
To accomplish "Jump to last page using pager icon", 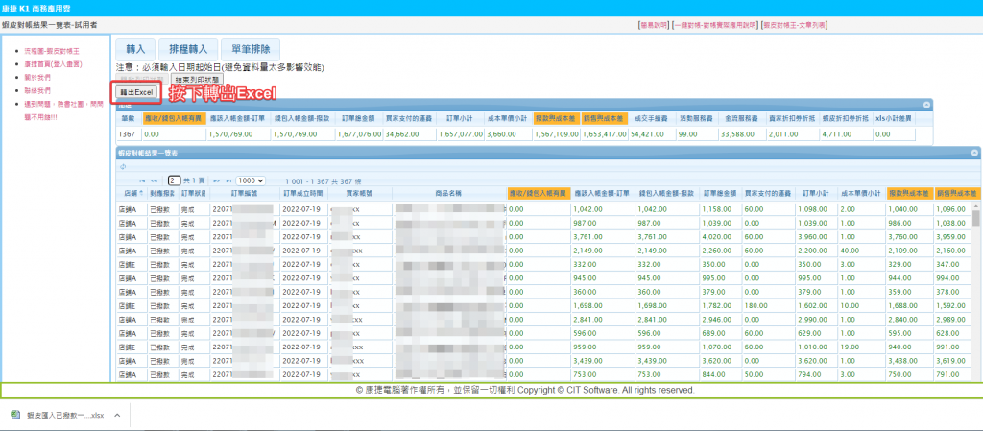I will [228, 180].
